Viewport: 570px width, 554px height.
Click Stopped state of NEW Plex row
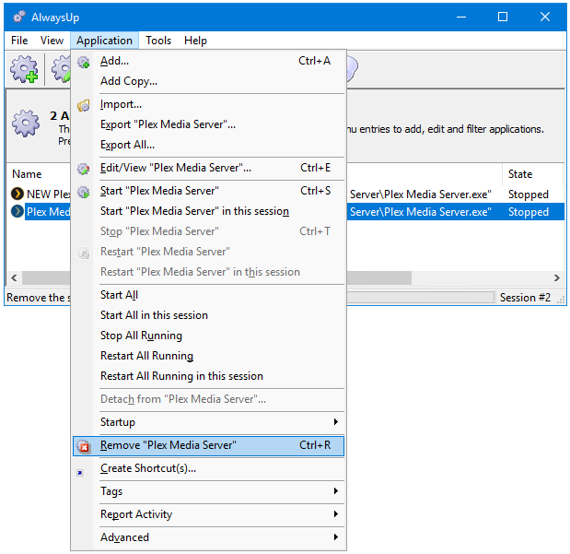tap(529, 194)
